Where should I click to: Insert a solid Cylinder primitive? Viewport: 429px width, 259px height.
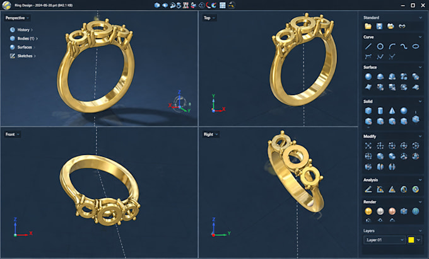click(x=380, y=111)
